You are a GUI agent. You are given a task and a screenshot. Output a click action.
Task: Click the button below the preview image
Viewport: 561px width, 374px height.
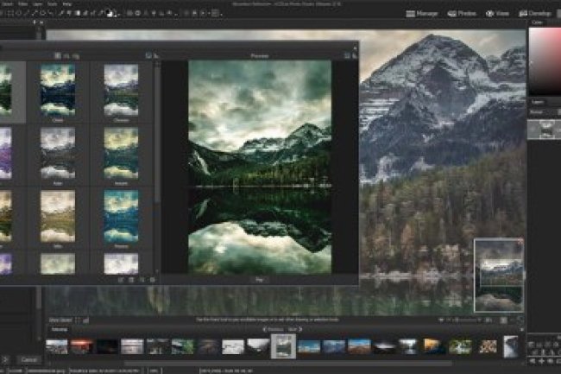259,279
